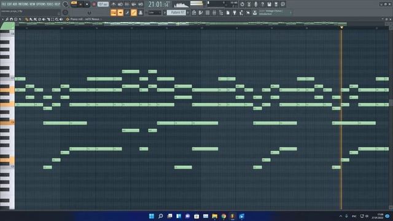Image resolution: width=393 pixels, height=221 pixels.
Task: Toggle multilink to controllers
Action: 141,12
